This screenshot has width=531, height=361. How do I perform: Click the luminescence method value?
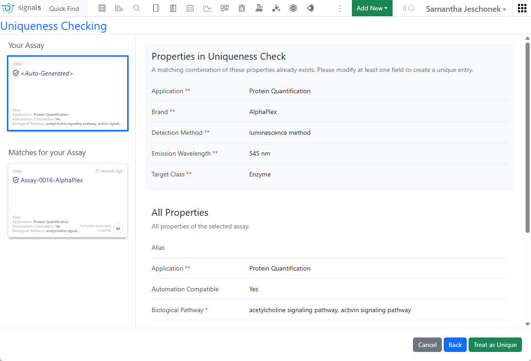280,133
